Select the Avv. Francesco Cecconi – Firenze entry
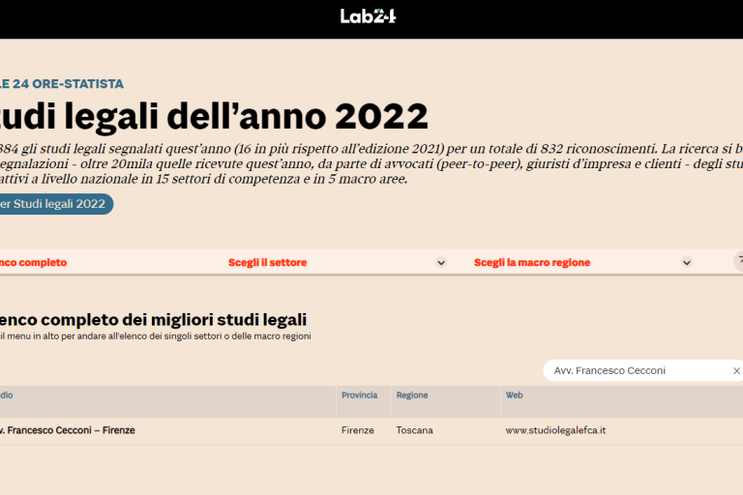The height and width of the screenshot is (495, 743). coord(66,430)
